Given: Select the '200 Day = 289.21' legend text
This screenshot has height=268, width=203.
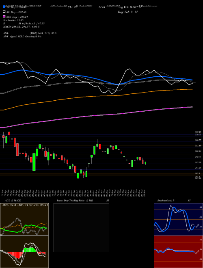Looking at the screenshot, I should [17, 17].
